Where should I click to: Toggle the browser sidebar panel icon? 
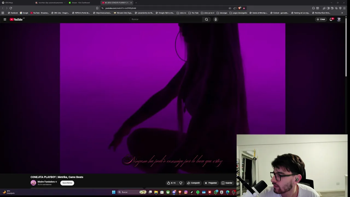click(328, 8)
